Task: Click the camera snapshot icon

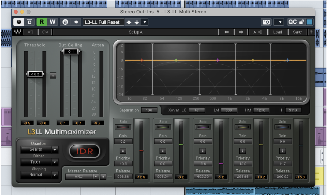Action: click(266, 22)
